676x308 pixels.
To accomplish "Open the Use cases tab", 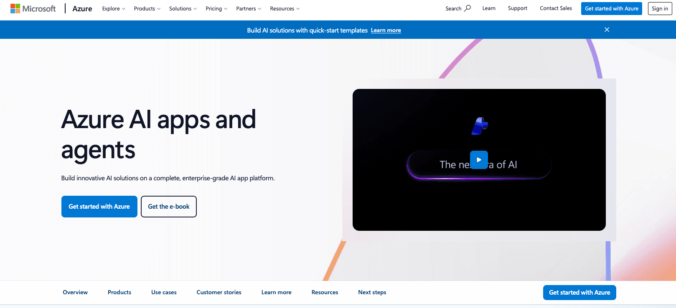I will coord(164,293).
